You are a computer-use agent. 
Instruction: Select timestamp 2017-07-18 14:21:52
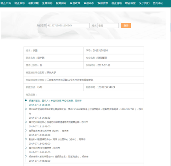(40, 118)
